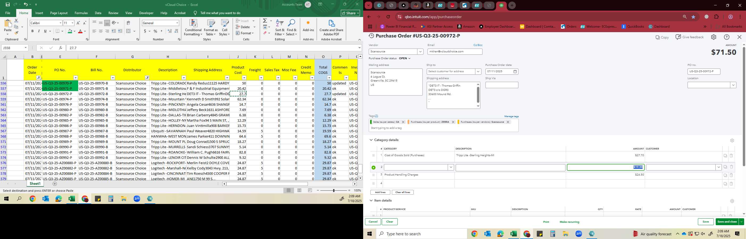Click the Add lines button
This screenshot has width=746, height=239.
pos(380,193)
